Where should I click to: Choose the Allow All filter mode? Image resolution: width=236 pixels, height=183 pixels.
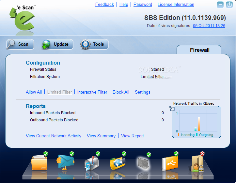(34, 92)
